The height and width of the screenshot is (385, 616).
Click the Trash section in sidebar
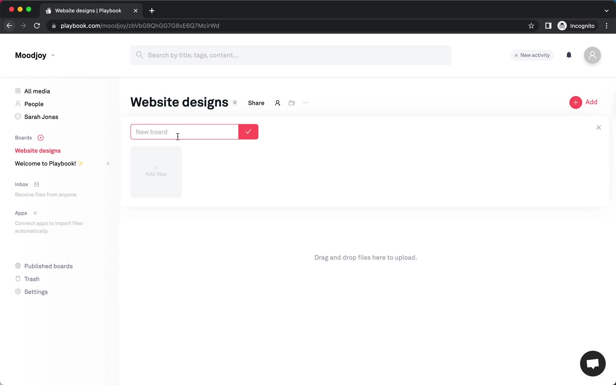tap(32, 278)
